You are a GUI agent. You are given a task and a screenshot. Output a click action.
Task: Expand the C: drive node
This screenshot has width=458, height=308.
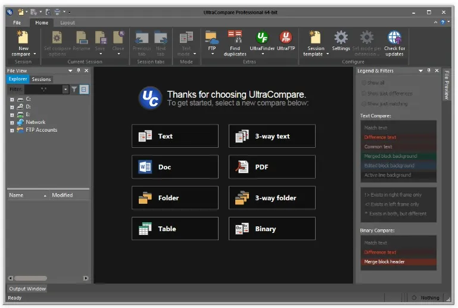click(x=12, y=99)
